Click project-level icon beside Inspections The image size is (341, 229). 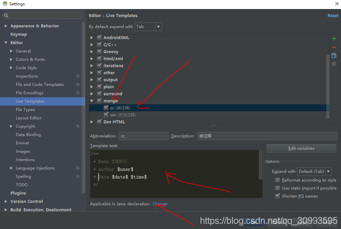pyautogui.click(x=78, y=76)
